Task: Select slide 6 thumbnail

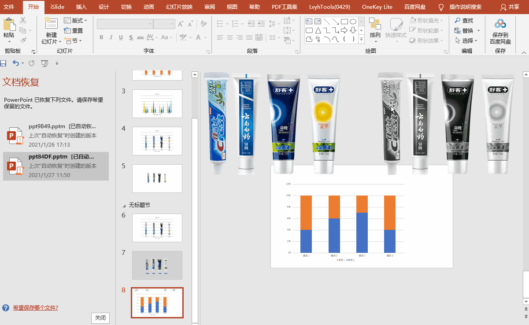Action: pyautogui.click(x=157, y=228)
